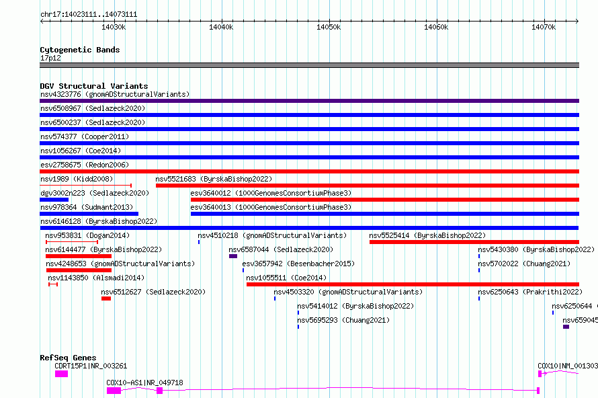Click the nsv6587044 purple variant block
The image size is (598, 398).
click(x=233, y=256)
